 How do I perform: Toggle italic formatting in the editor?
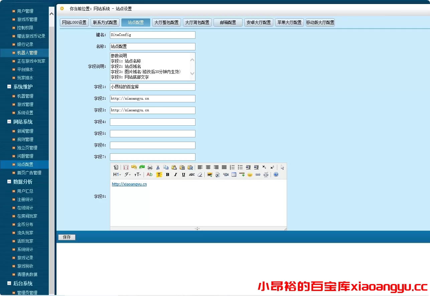(x=175, y=175)
